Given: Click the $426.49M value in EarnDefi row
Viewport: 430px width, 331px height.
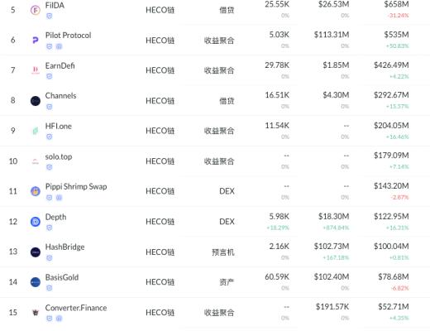Looking at the screenshot, I should 391,65.
